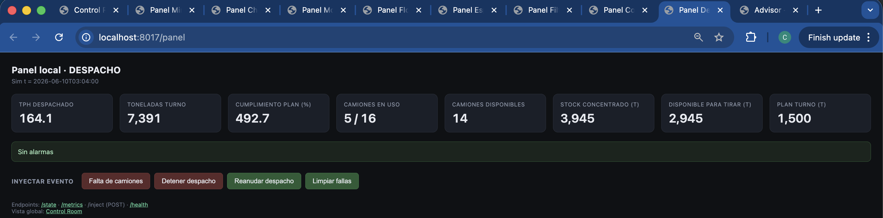Click the DISPONIBLE PARA TIRAR value 2,945
883x218 pixels.
[x=686, y=118]
